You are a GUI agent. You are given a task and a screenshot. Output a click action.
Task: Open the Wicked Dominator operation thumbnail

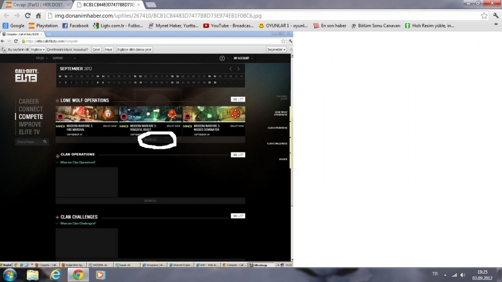[214, 114]
